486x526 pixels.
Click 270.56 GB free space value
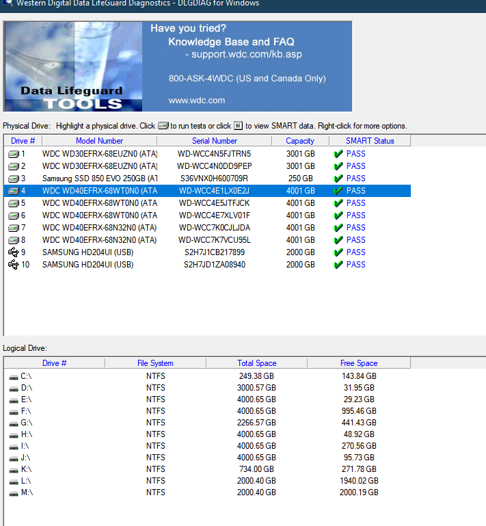tap(359, 446)
